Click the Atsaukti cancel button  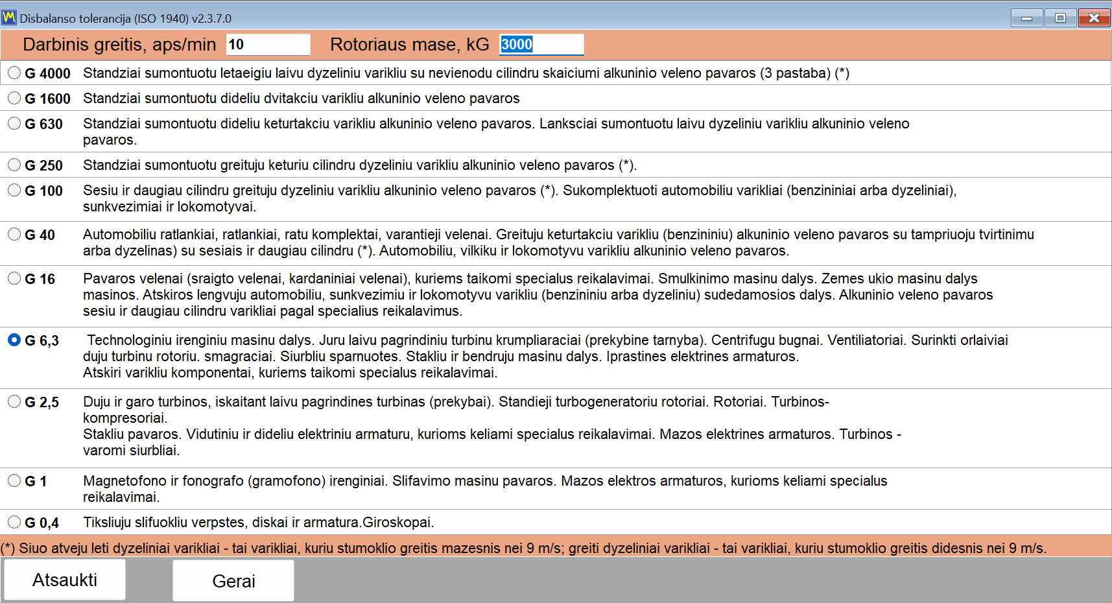(65, 580)
